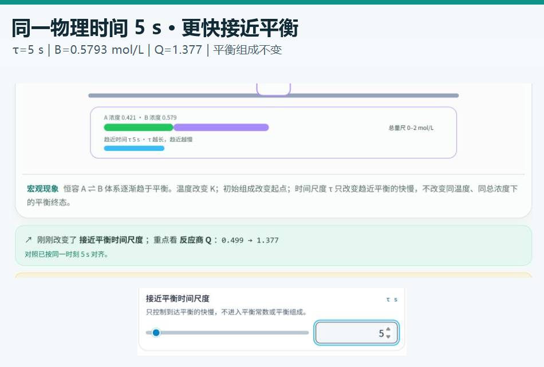Click the green A concentration bar

[139, 127]
